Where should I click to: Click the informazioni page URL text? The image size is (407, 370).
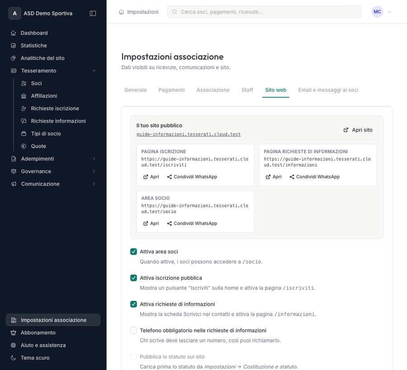(x=317, y=162)
